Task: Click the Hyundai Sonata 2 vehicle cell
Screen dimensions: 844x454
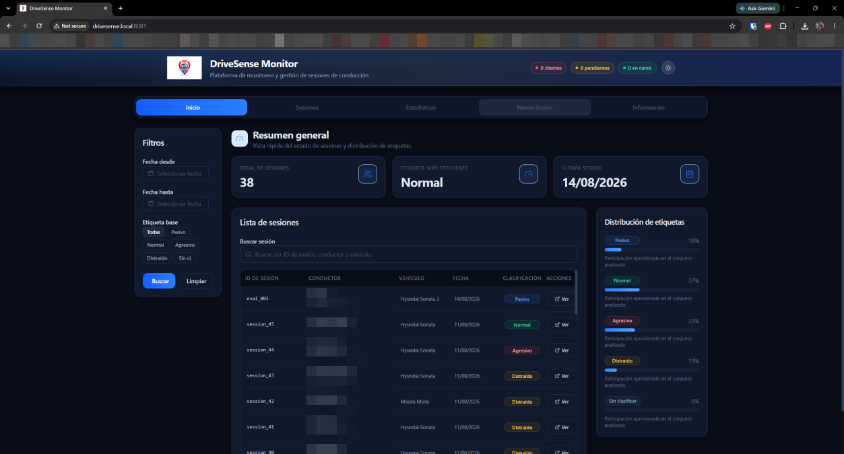Action: click(x=420, y=299)
